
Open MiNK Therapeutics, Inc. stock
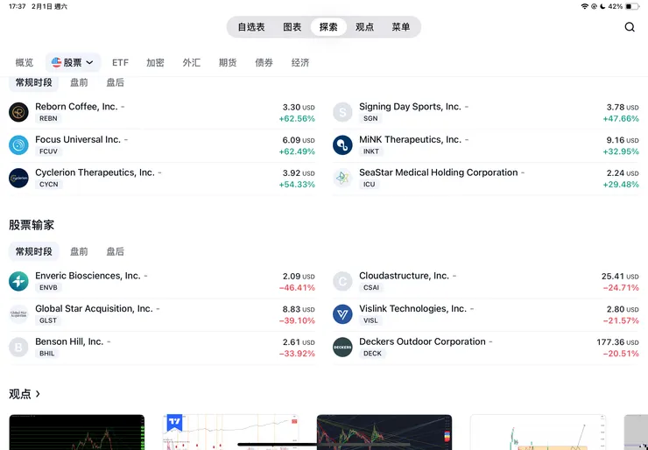click(486, 145)
